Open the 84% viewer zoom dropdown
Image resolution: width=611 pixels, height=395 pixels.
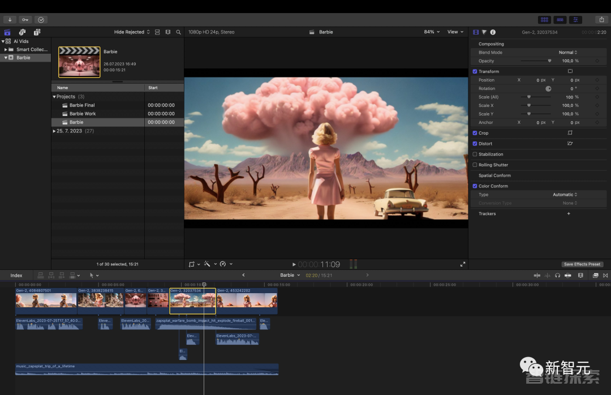point(432,32)
